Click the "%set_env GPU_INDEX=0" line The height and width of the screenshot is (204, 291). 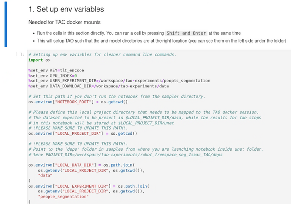[49, 76]
